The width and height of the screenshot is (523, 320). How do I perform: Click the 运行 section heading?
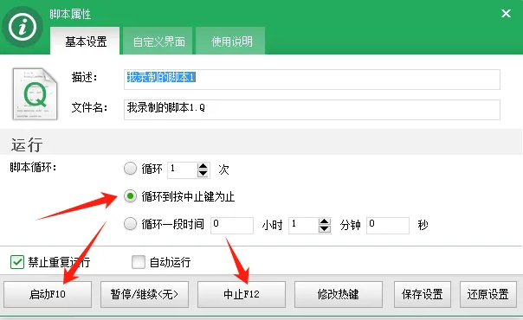(x=27, y=144)
